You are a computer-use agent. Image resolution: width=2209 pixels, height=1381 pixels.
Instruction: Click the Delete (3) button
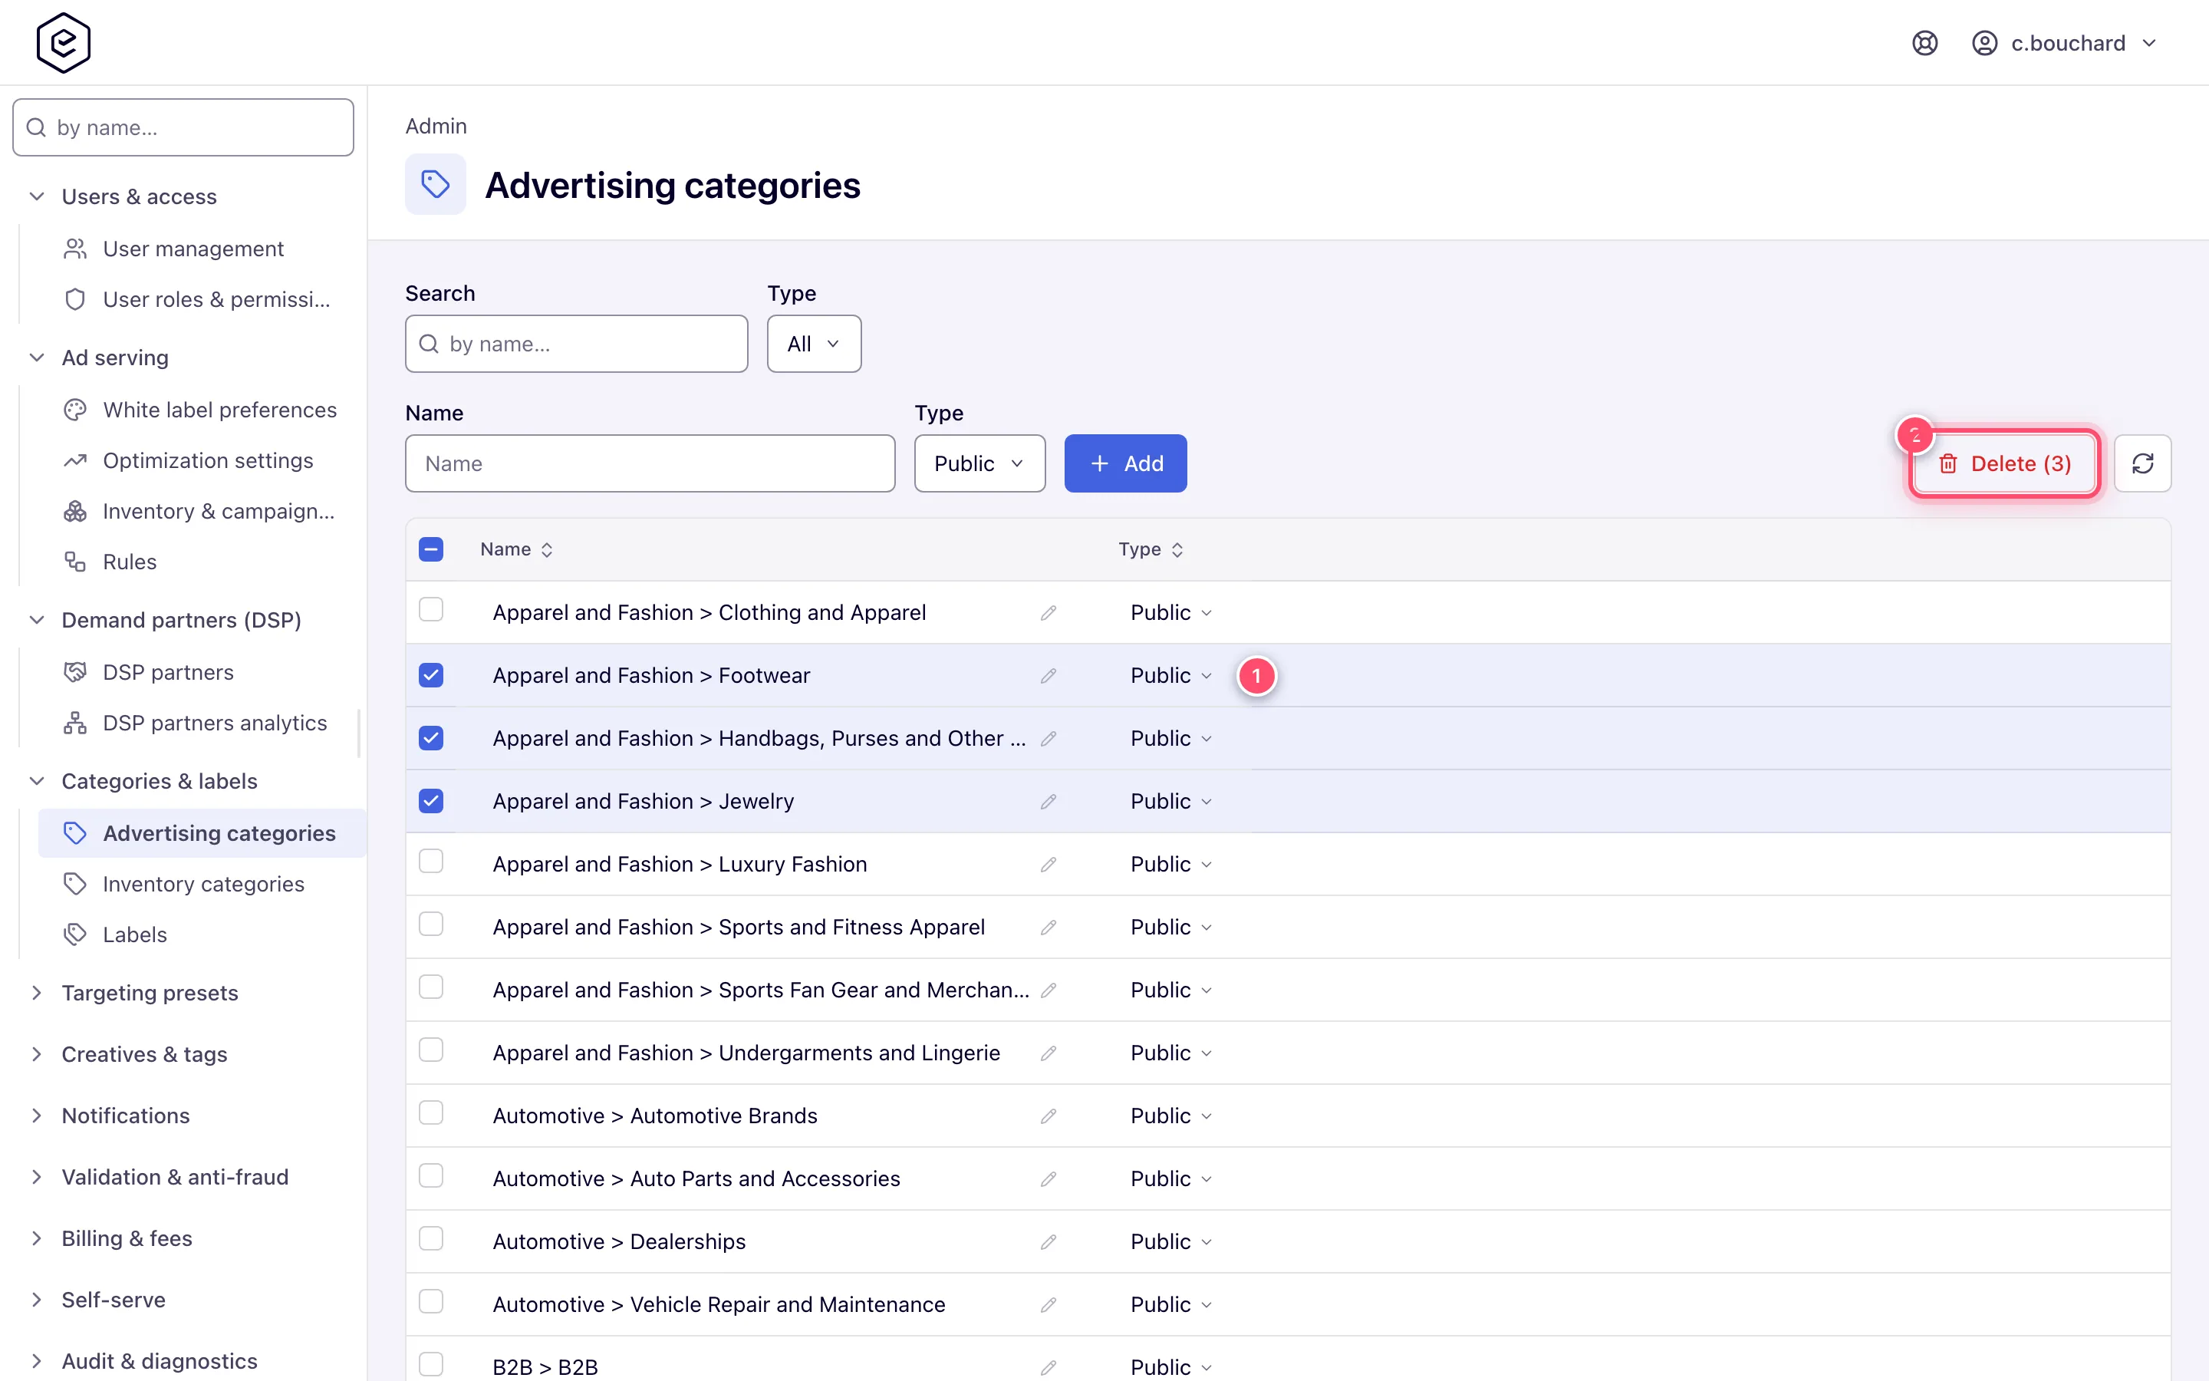(x=2004, y=463)
